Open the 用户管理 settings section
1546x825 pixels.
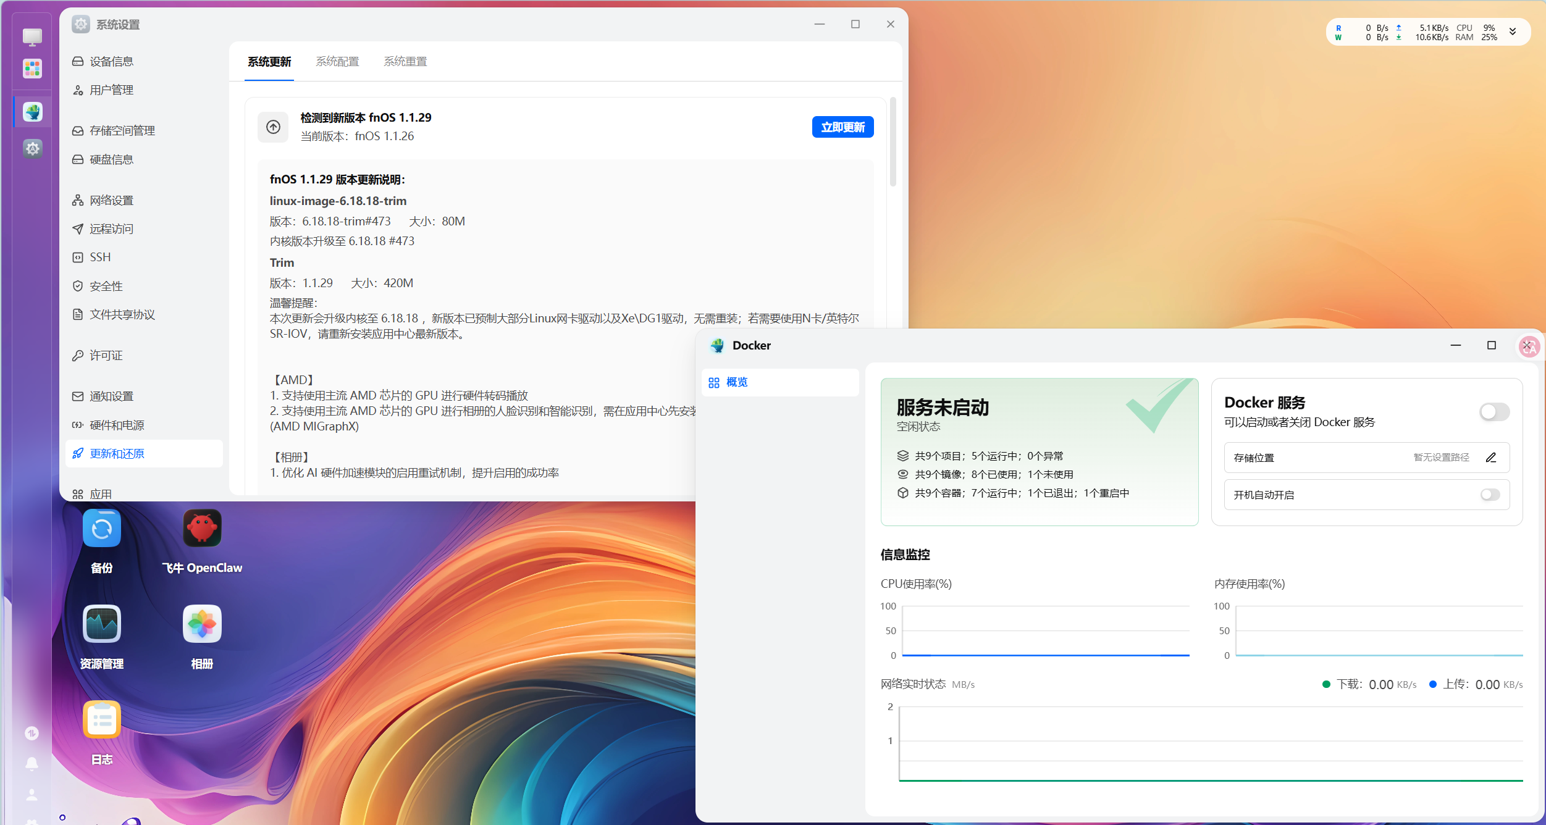coord(112,90)
